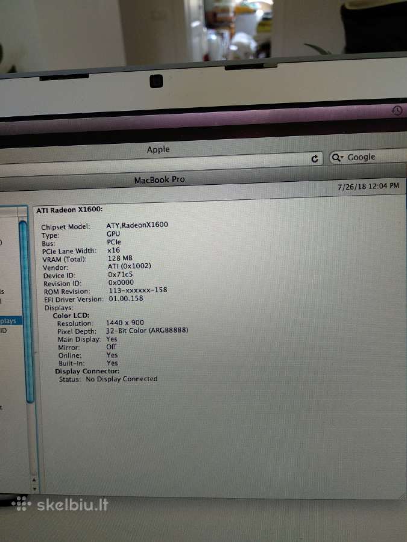Screen dimensions: 407x542
Task: Click the Bus value PCIe
Action: [x=114, y=242]
